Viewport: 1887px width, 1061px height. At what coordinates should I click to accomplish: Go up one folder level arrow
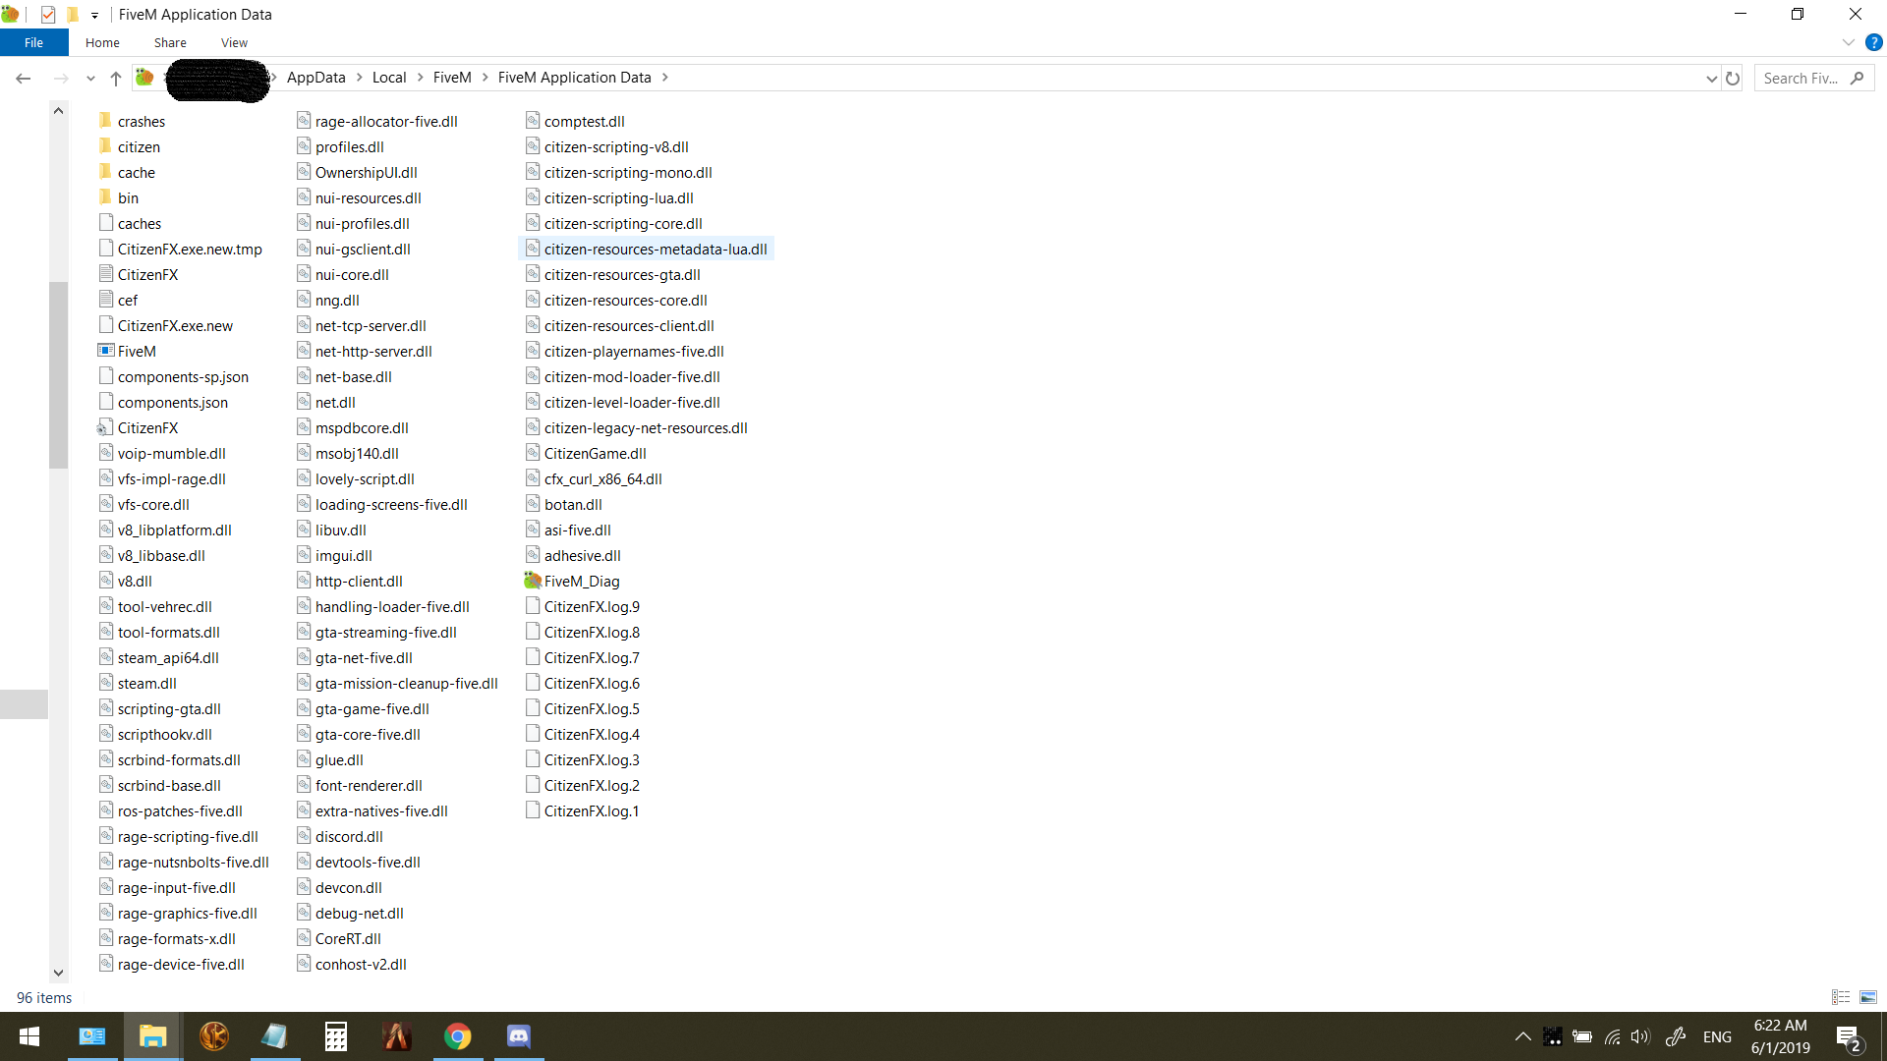[x=116, y=79]
